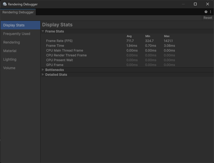Click the Unity logo in the title bar

(x=5, y=4)
